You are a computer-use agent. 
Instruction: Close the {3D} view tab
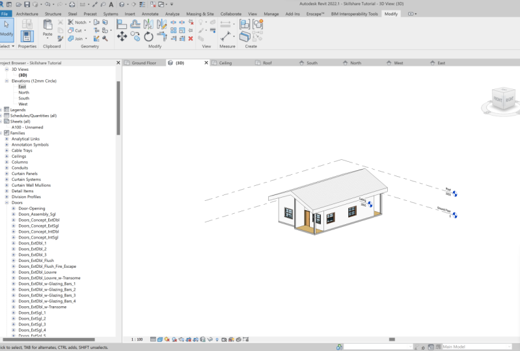[206, 62]
